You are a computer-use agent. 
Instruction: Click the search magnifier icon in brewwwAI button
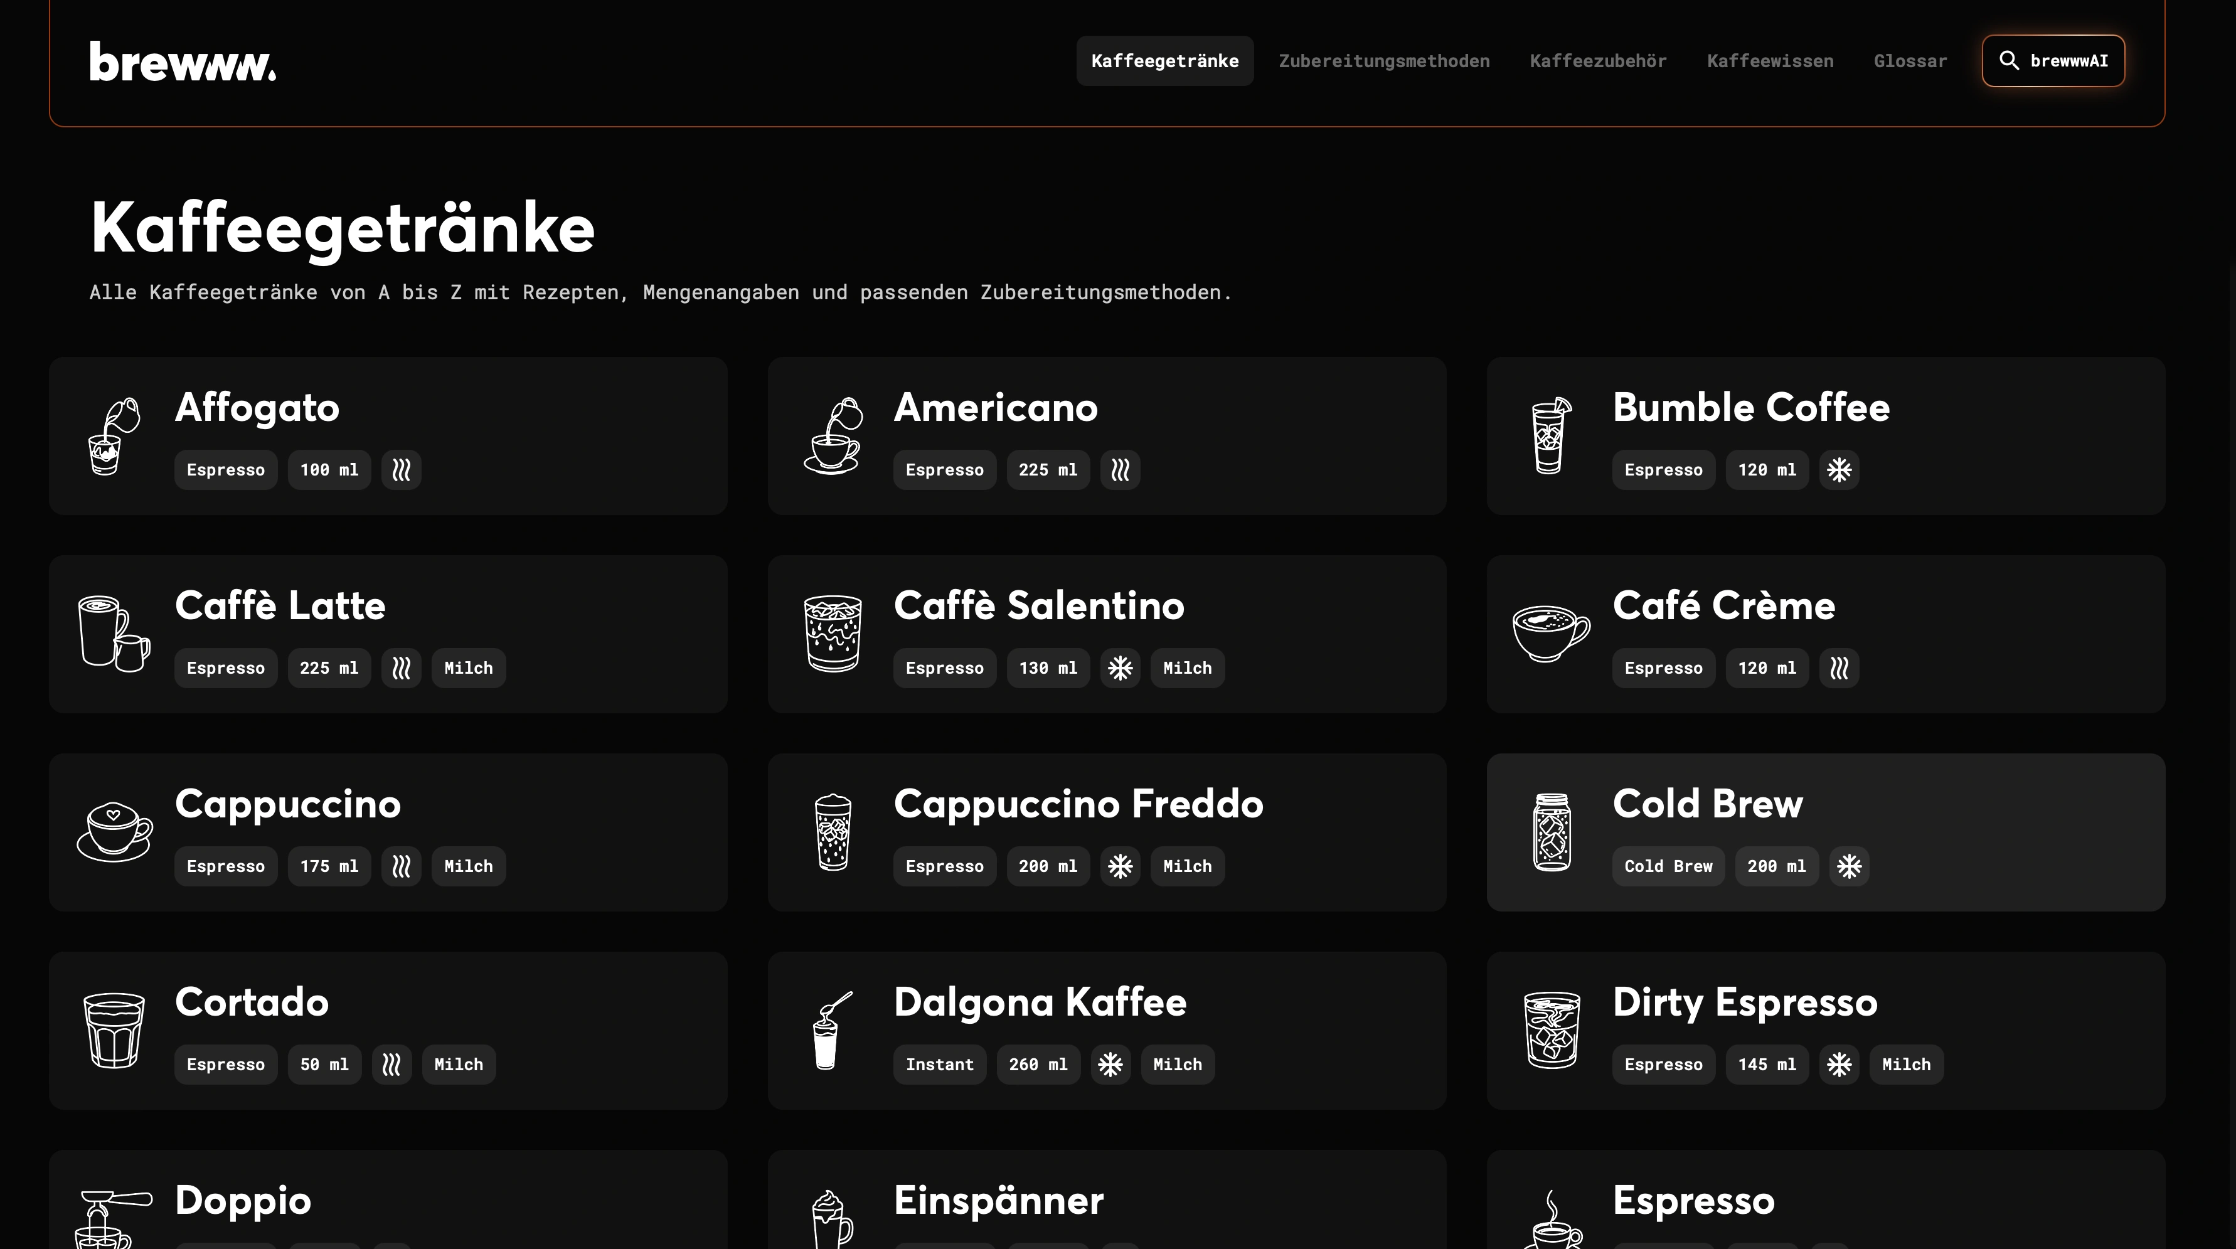(2009, 60)
